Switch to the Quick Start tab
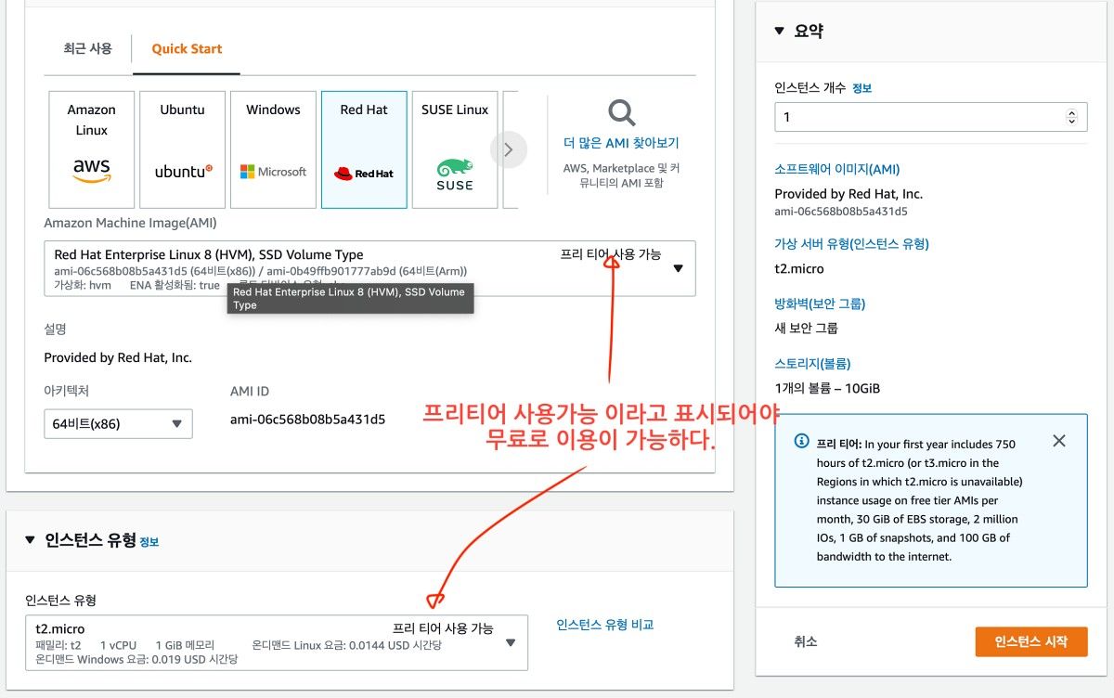1114x698 pixels. point(187,49)
